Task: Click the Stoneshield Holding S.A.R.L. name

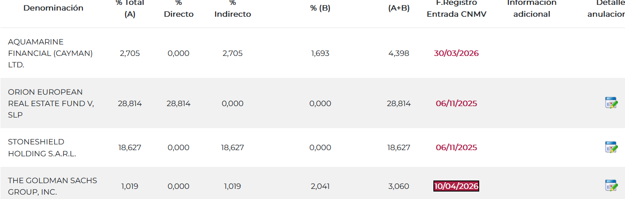Action: (42, 147)
